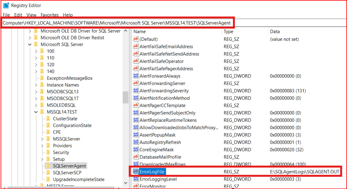Select DatabaseMailProfile string icon
347x189 pixels.
pyautogui.click(x=136, y=157)
